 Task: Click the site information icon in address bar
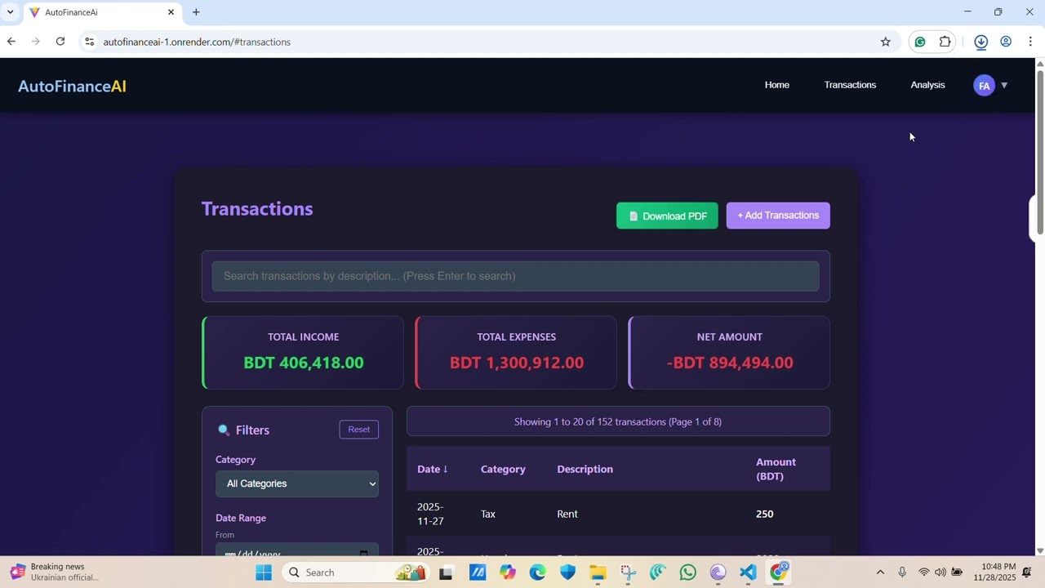pyautogui.click(x=90, y=42)
